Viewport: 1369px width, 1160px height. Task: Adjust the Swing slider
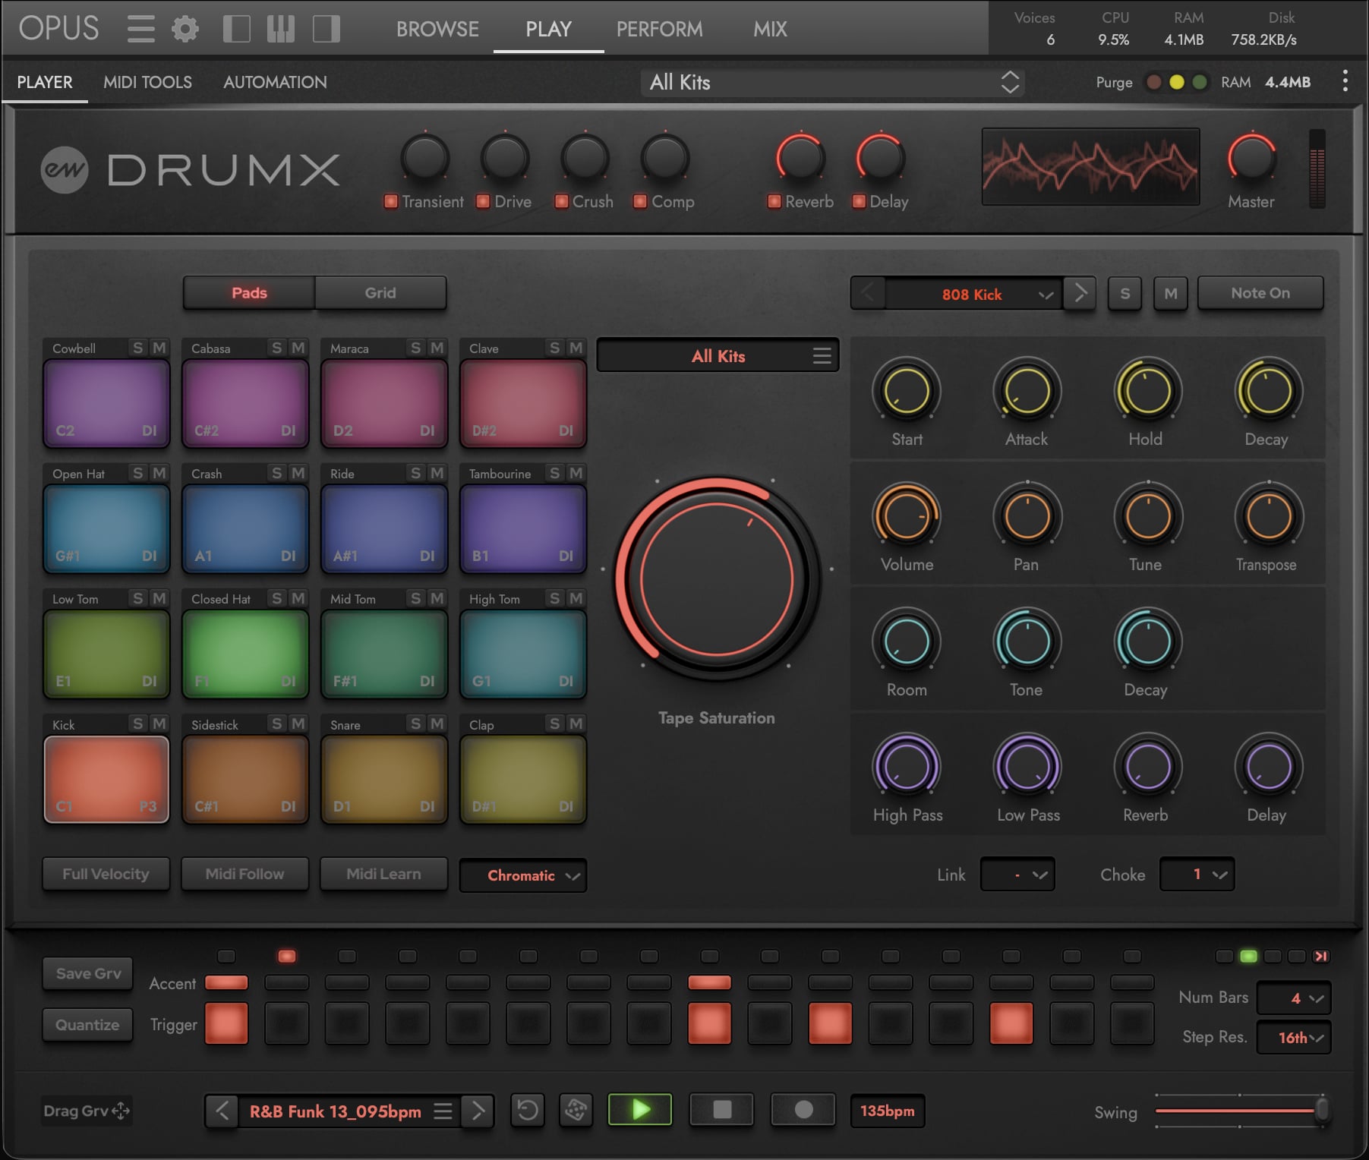[1241, 1111]
